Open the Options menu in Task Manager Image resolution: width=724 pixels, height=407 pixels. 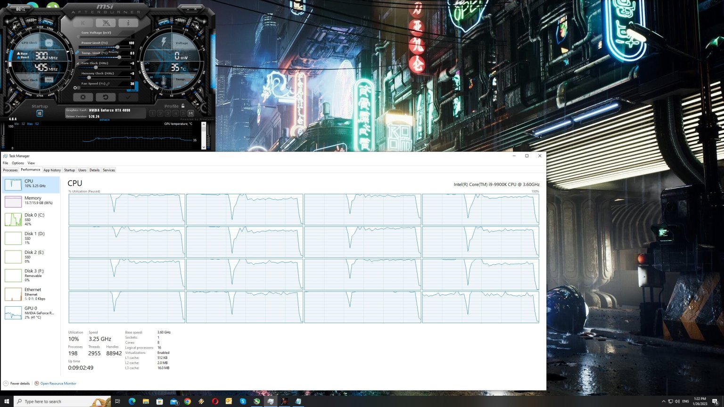(x=17, y=163)
